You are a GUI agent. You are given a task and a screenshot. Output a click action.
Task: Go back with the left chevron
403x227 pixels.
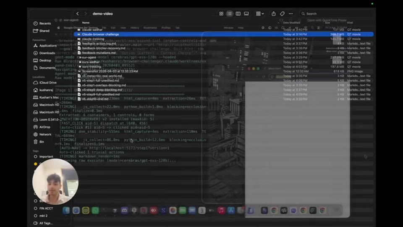pyautogui.click(x=77, y=13)
